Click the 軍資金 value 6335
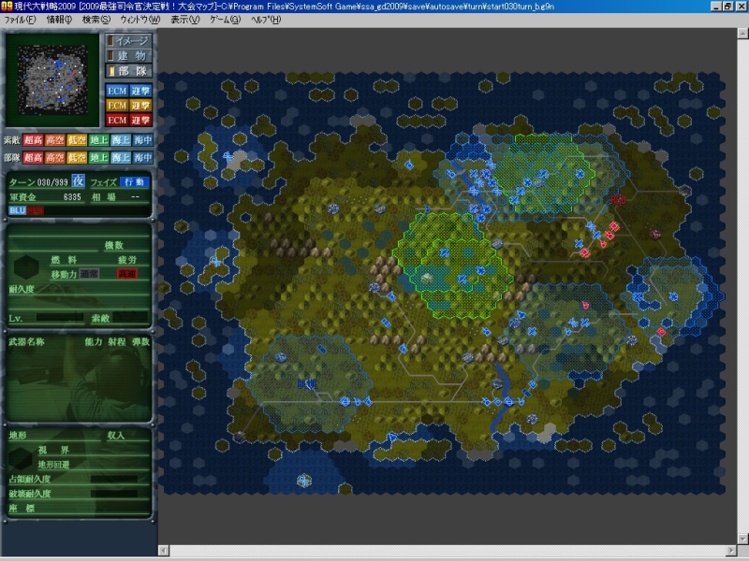Image resolution: width=749 pixels, height=561 pixels. tap(72, 197)
